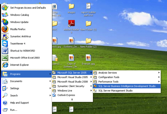
Task: Expand Programs submenu arrow
Action: [x=50, y=74]
